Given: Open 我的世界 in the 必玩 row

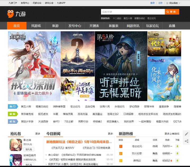Looking at the screenshot, I should click(x=129, y=121).
